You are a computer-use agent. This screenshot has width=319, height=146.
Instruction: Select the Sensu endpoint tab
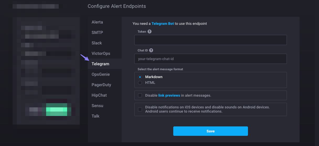[x=98, y=106]
